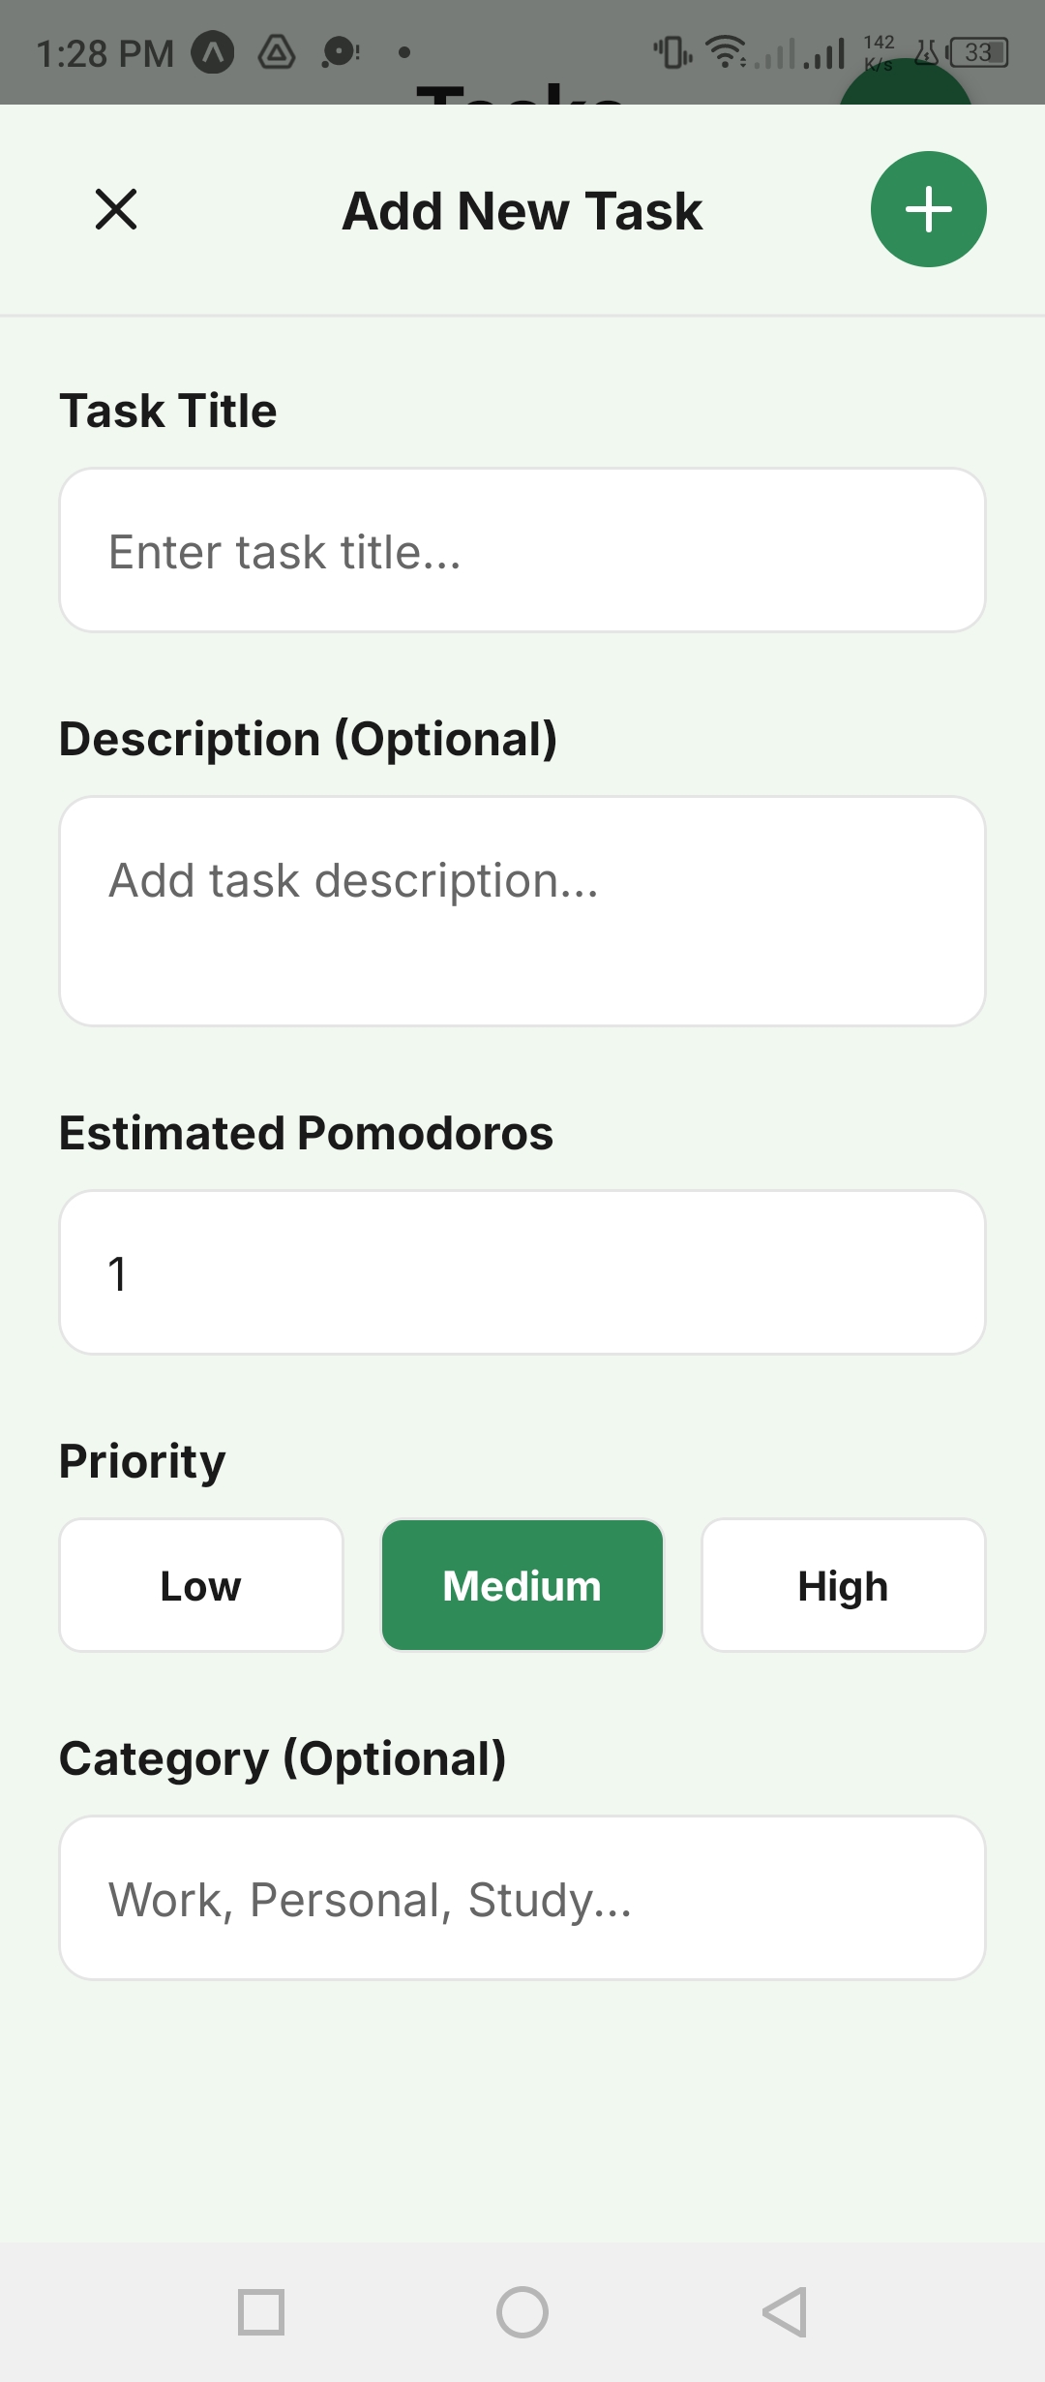Screen dimensions: 1045x2382
Task: Select Low priority
Action: 201,1585
